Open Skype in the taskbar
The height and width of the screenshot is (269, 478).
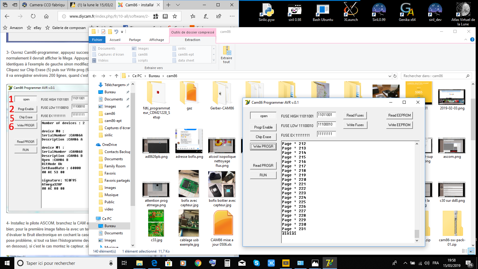point(256,263)
